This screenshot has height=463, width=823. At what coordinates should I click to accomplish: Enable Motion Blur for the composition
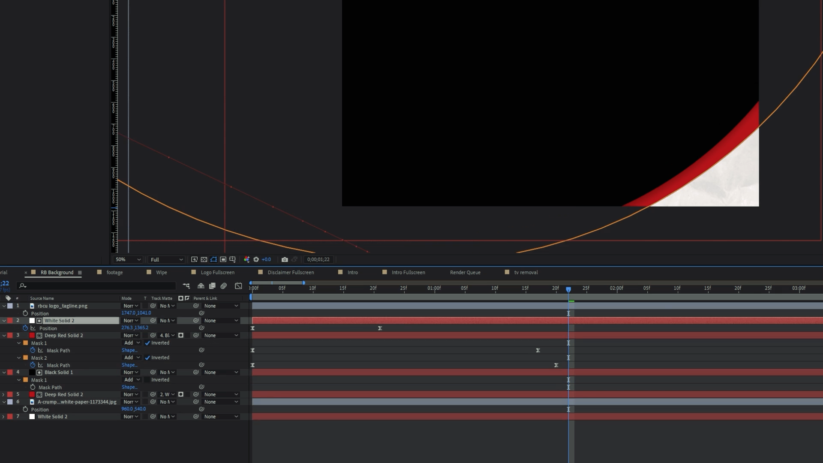tap(223, 286)
